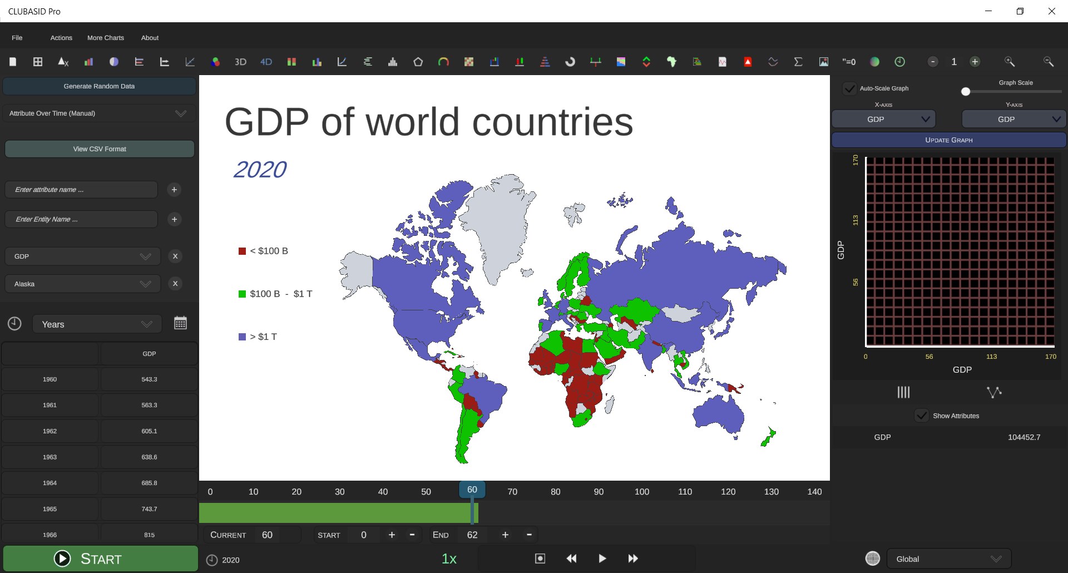Open the Y-axis GDP dropdown

click(x=1014, y=119)
